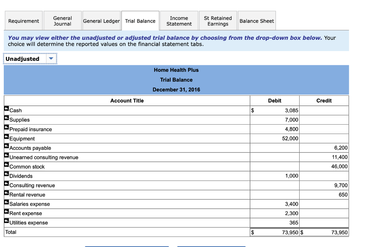Switch to the St Retained Earnings tab
The height and width of the screenshot is (247, 385).
(218, 21)
